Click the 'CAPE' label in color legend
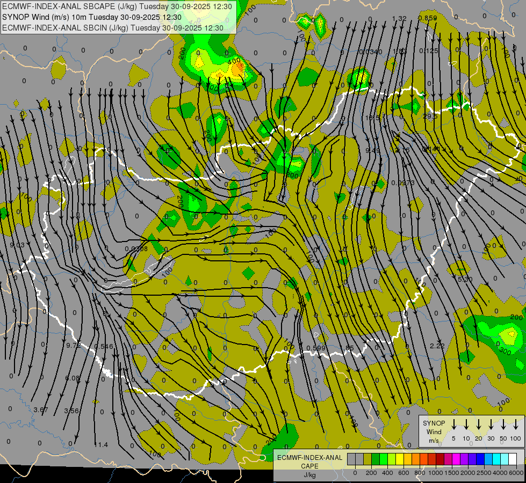This screenshot has width=526, height=483. click(x=309, y=466)
